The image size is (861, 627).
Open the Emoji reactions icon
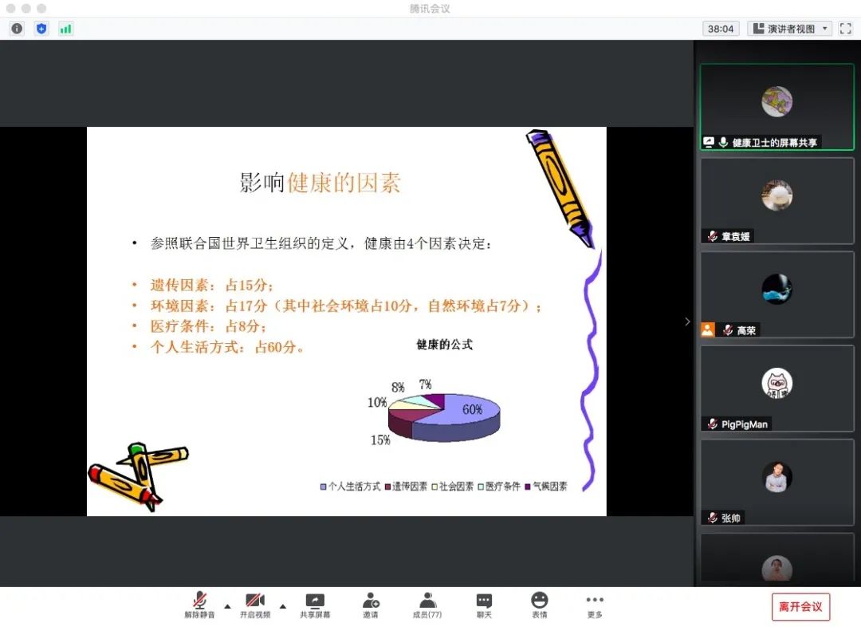click(540, 605)
